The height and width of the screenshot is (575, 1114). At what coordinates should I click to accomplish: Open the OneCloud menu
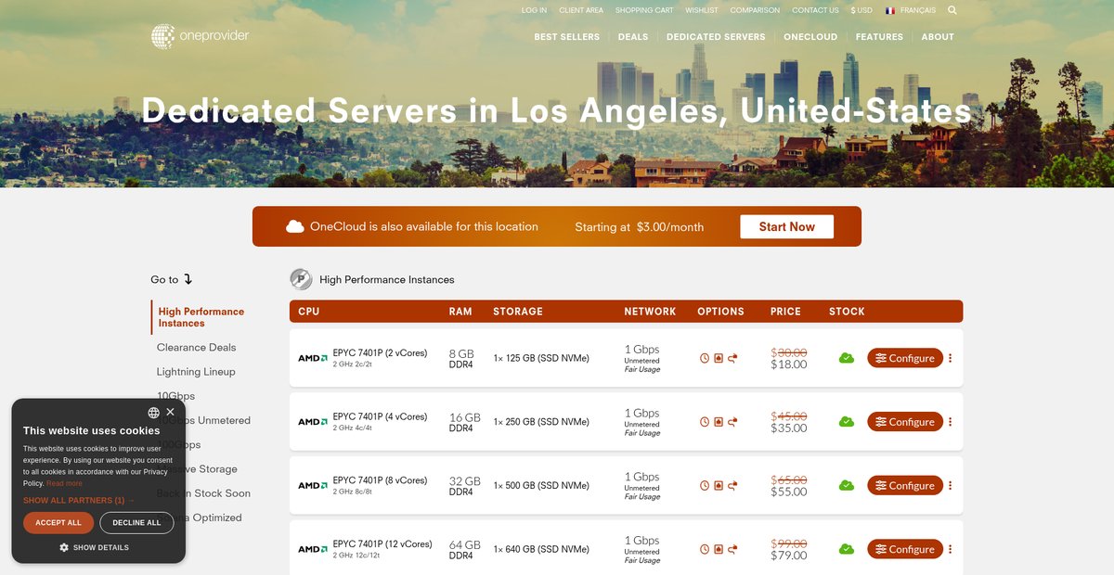point(810,37)
